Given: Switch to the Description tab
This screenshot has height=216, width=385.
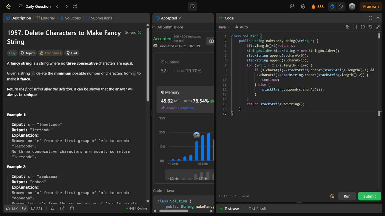Looking at the screenshot, I should [19, 18].
